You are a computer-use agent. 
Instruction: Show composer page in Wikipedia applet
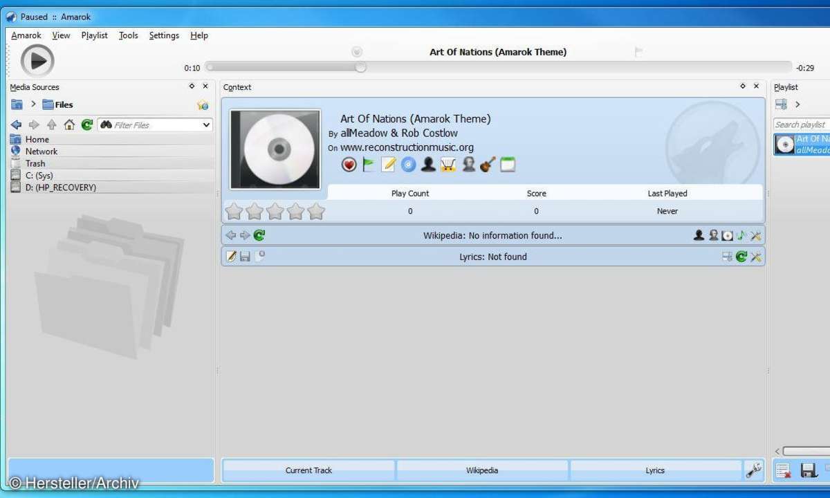pyautogui.click(x=713, y=235)
